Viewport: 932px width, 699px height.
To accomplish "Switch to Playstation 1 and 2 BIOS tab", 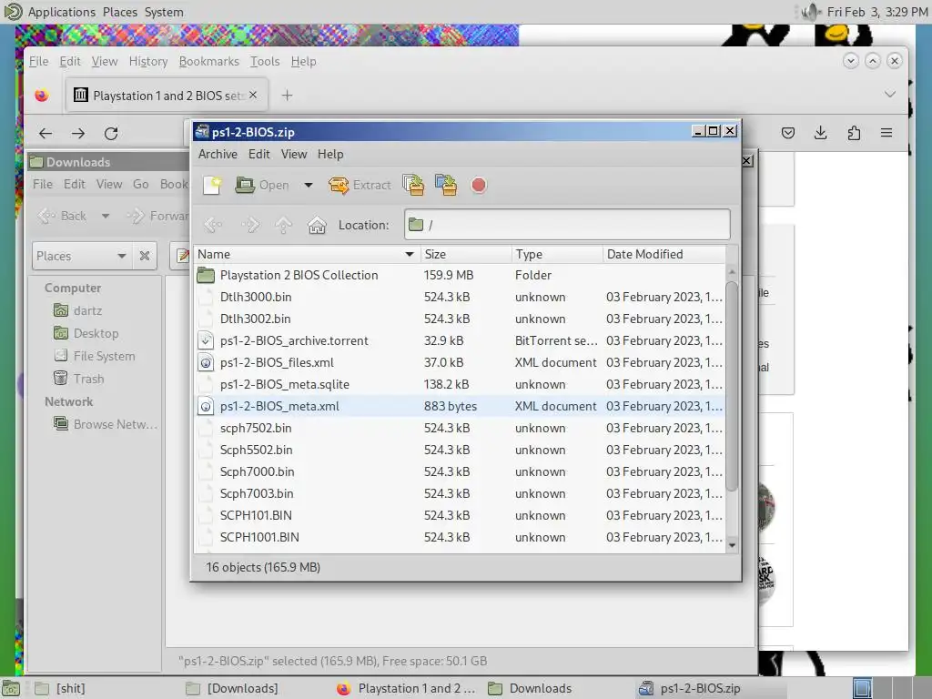I will pos(167,96).
